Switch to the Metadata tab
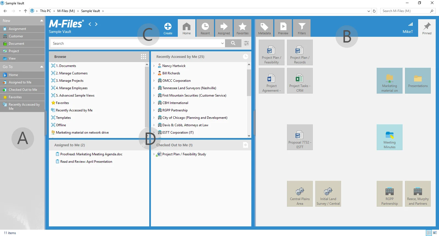 [264, 28]
